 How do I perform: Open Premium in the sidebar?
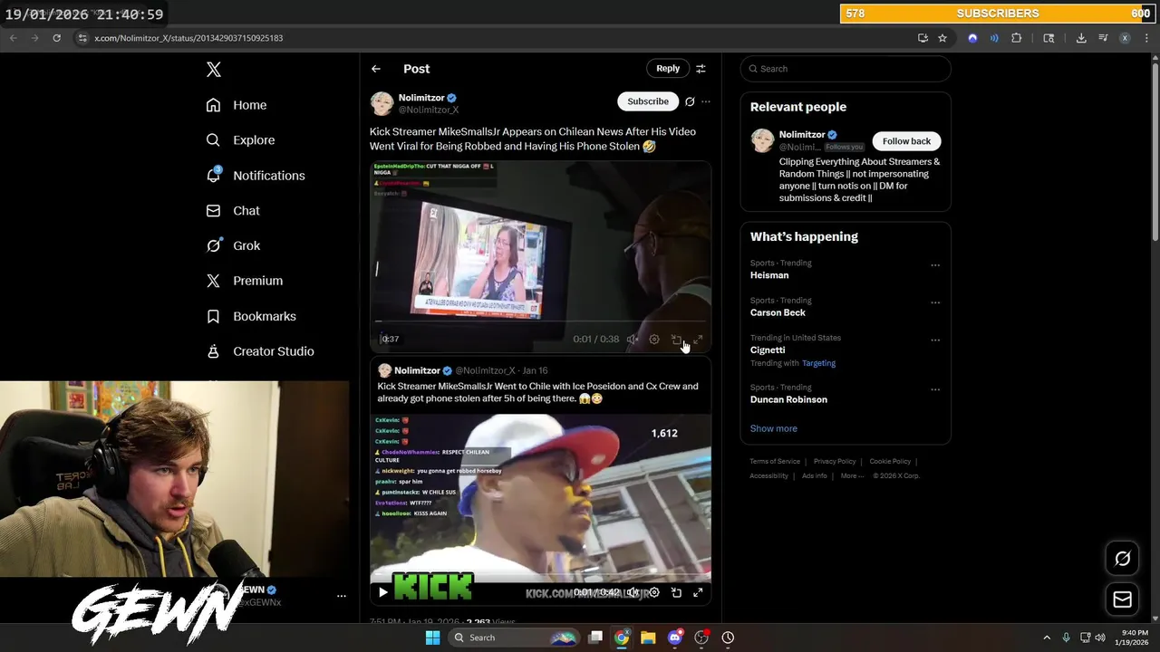pyautogui.click(x=245, y=281)
